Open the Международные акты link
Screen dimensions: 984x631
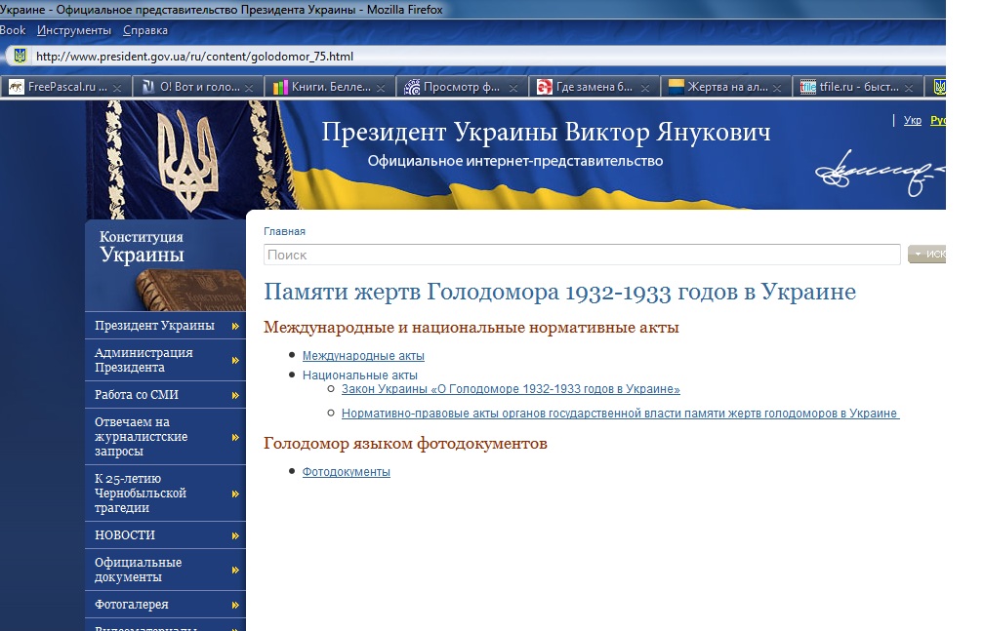point(363,356)
